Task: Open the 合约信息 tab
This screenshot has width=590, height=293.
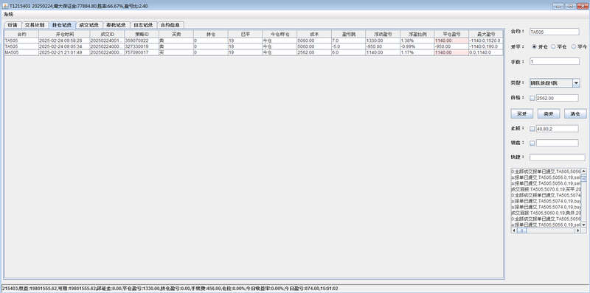Action: tap(170, 25)
